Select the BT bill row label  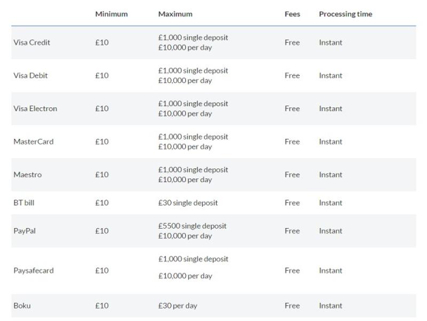[24, 203]
